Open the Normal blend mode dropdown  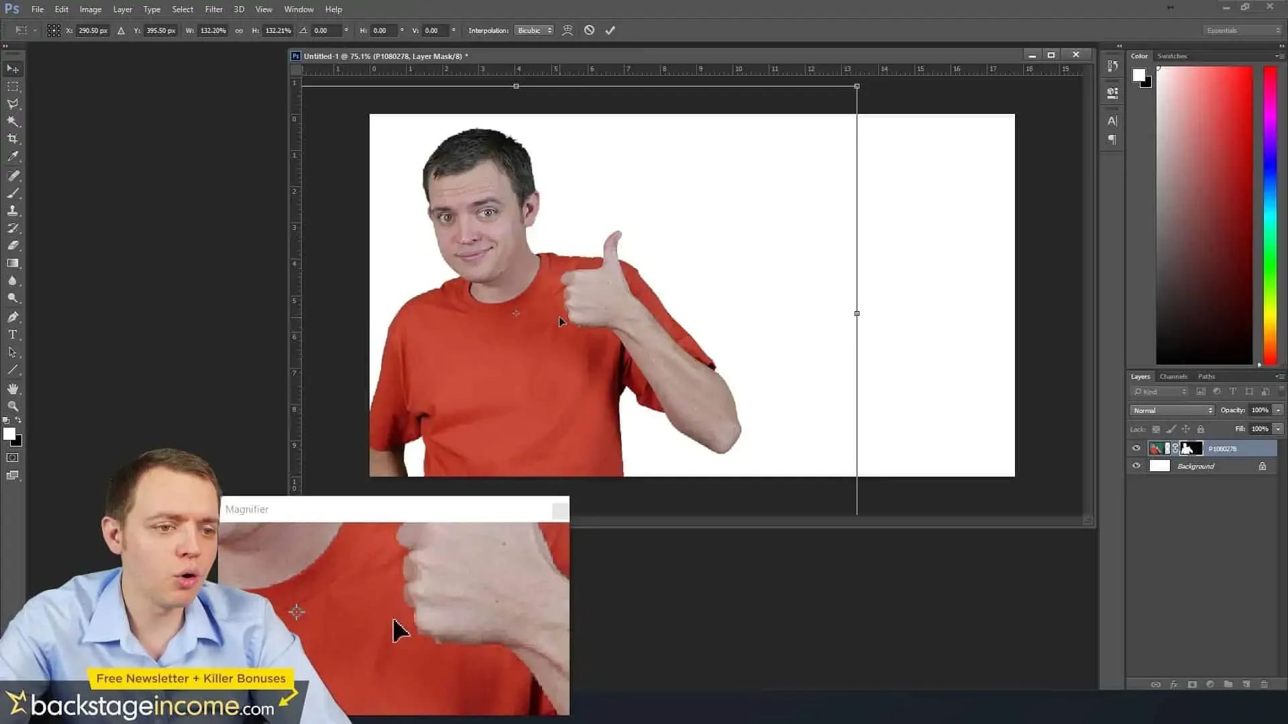coord(1171,410)
